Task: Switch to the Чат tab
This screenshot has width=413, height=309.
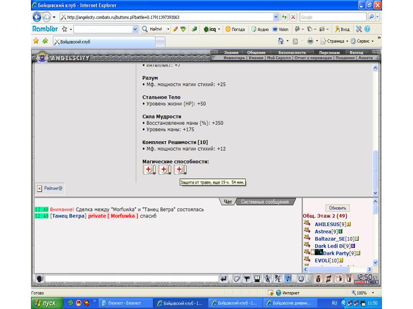Action: pos(228,202)
